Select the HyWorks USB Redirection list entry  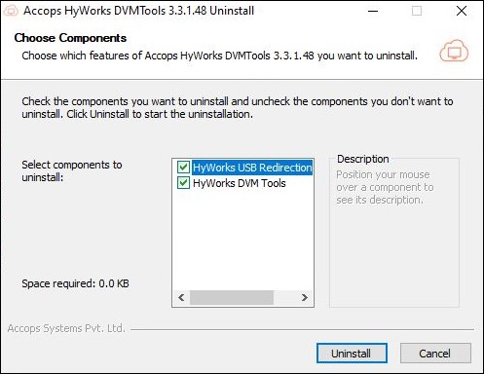(x=252, y=168)
